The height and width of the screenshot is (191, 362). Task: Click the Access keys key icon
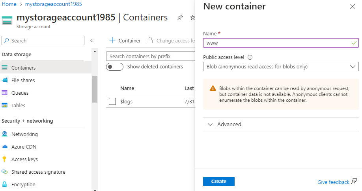pos(4,159)
